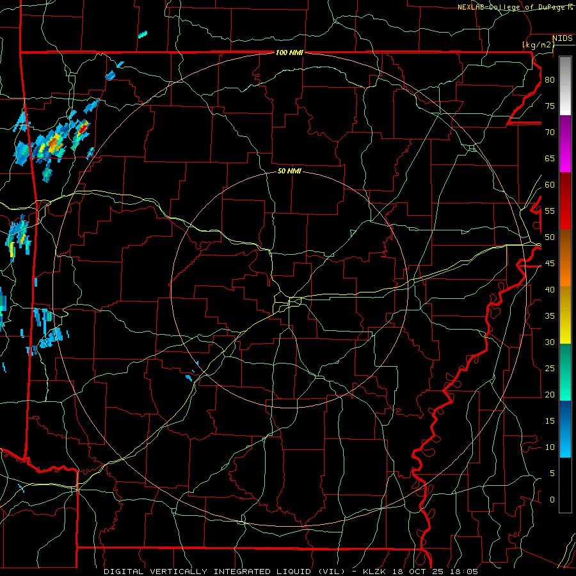Select the 25 value on the VIL scale
This screenshot has width=576, height=576.
(550, 369)
